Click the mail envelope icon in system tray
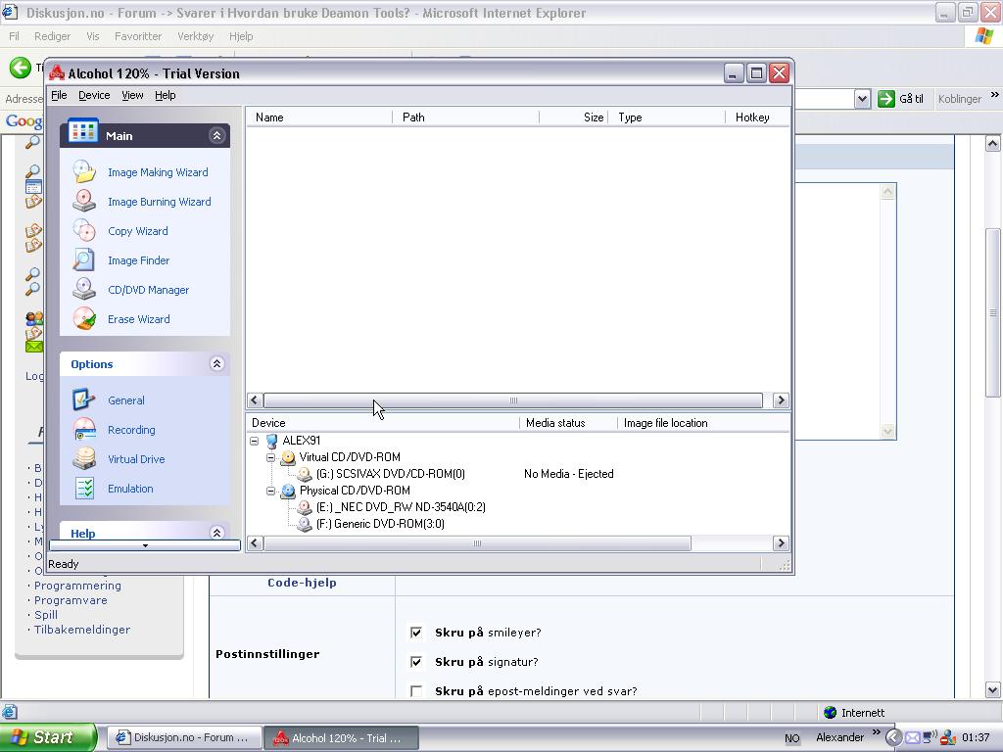Image resolution: width=1003 pixels, height=752 pixels. [912, 737]
